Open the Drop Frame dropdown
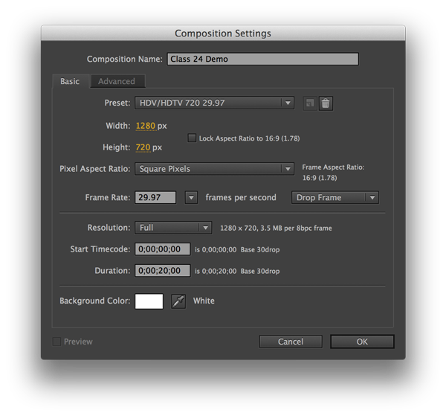The image size is (446, 416). 335,197
